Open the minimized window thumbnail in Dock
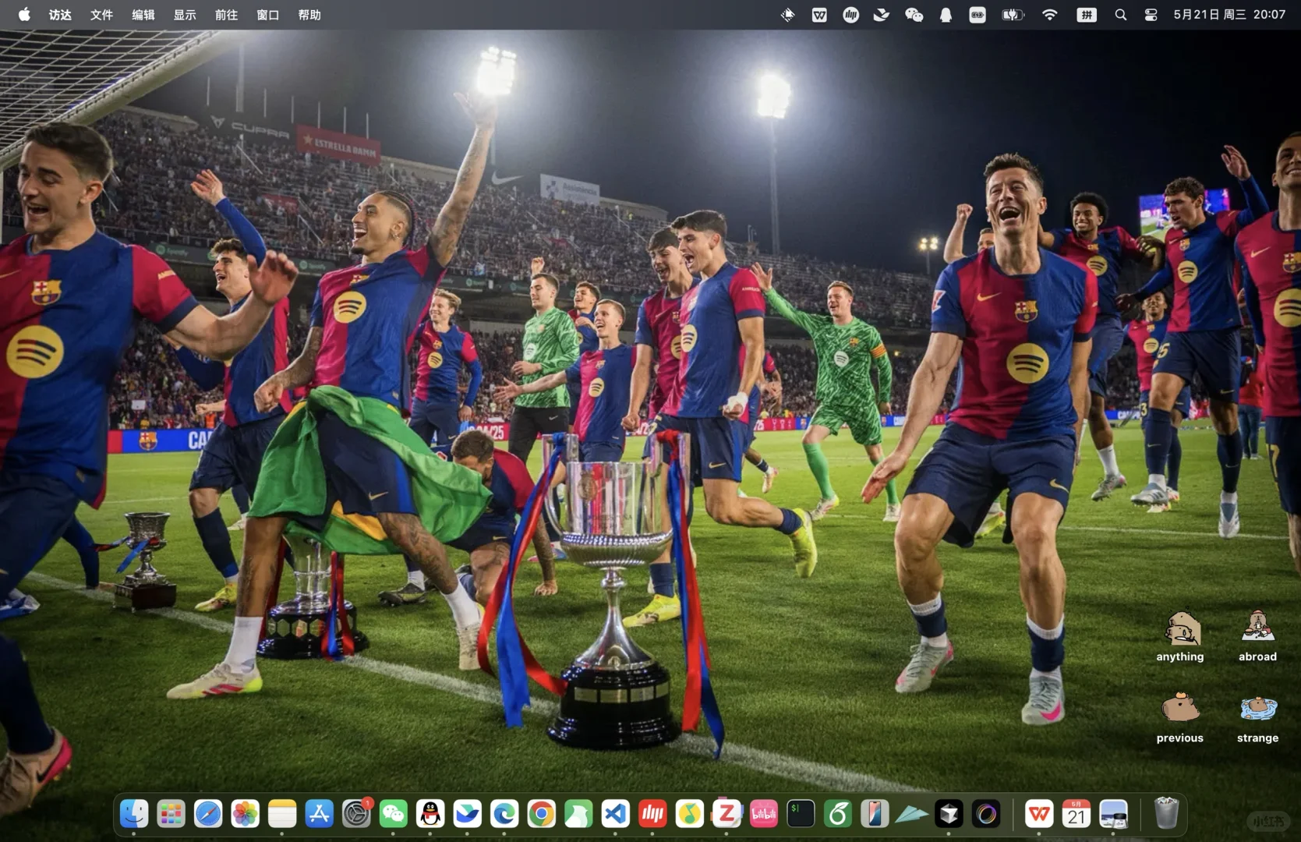 1113,814
